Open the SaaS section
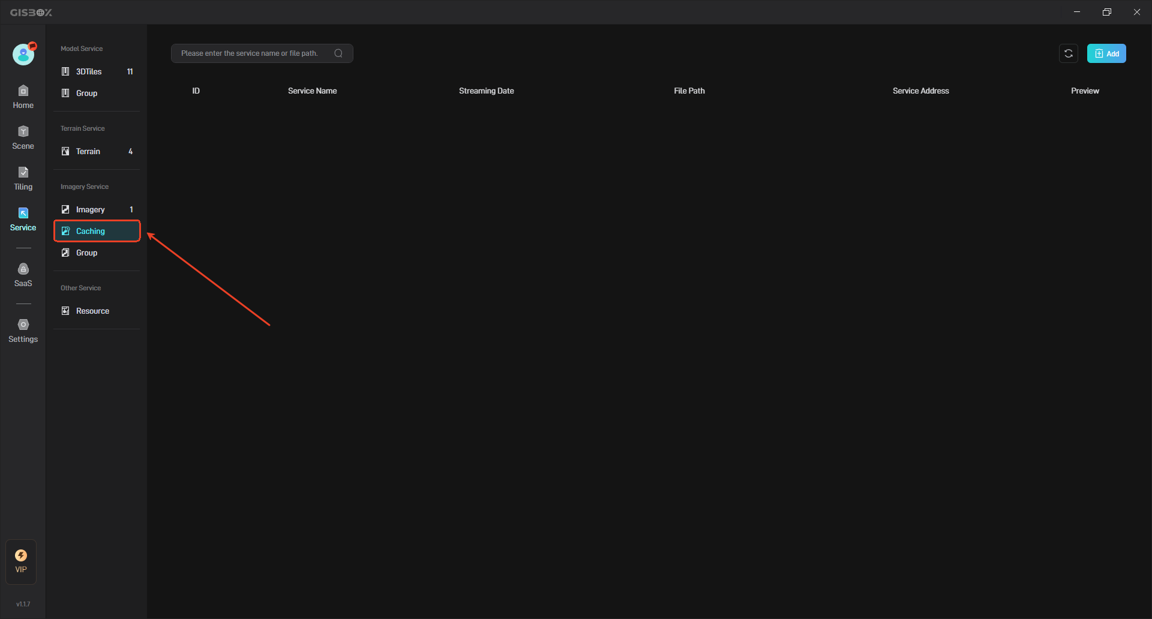This screenshot has height=619, width=1152. (x=23, y=275)
